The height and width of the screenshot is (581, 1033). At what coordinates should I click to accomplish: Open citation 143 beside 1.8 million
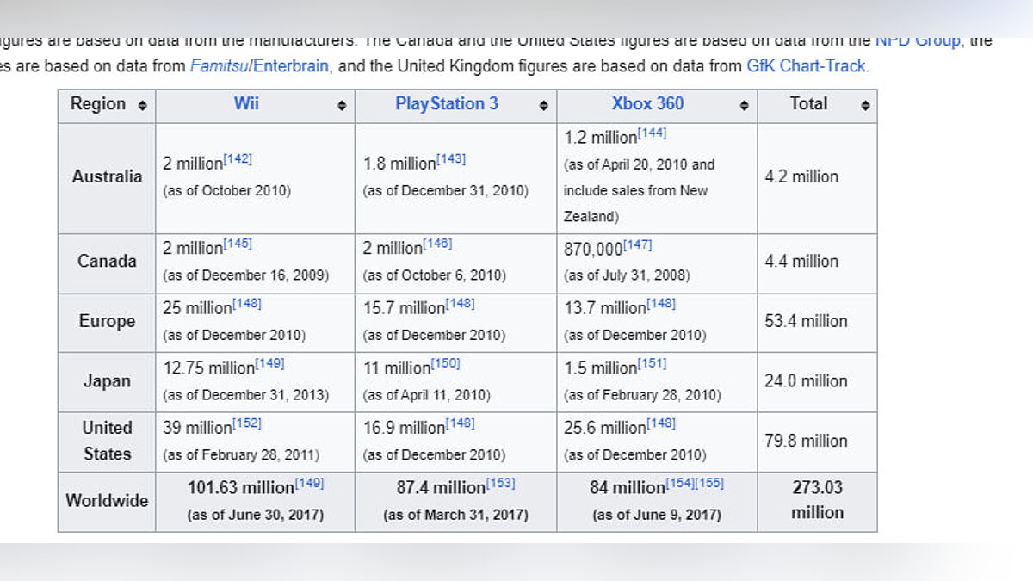pos(451,159)
